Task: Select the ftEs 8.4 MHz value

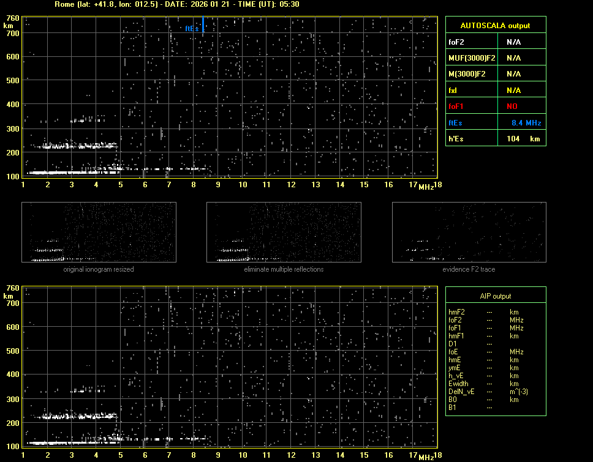Action: click(526, 123)
